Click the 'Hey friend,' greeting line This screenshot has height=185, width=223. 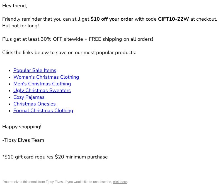point(15,6)
